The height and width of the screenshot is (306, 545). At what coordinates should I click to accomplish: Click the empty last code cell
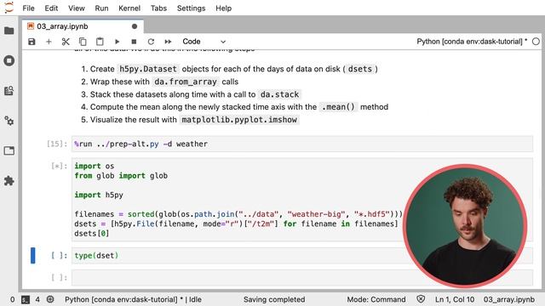[302, 278]
